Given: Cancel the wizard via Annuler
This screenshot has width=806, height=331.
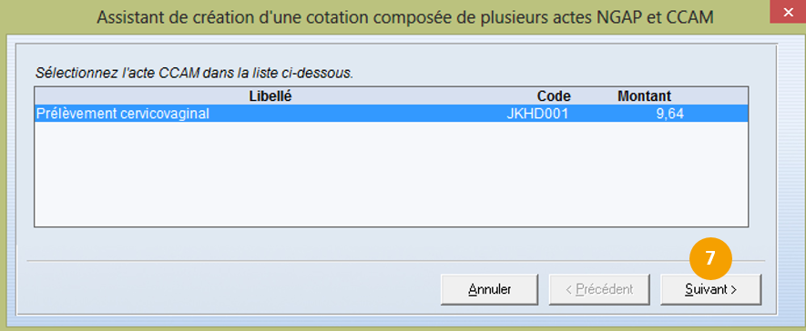Looking at the screenshot, I should coord(489,289).
